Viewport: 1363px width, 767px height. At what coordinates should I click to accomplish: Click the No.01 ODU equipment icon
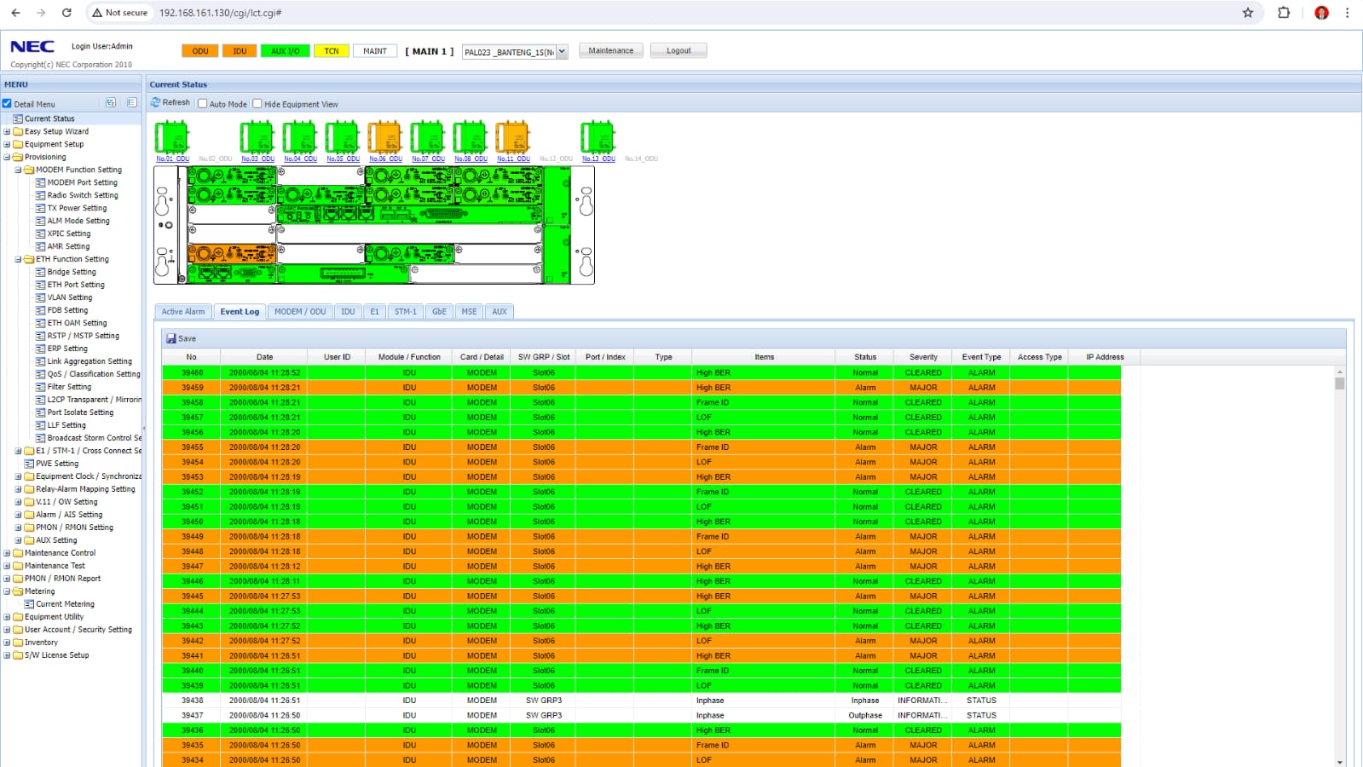click(x=171, y=137)
